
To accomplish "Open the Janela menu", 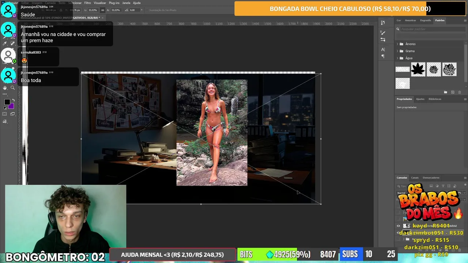I will [126, 3].
